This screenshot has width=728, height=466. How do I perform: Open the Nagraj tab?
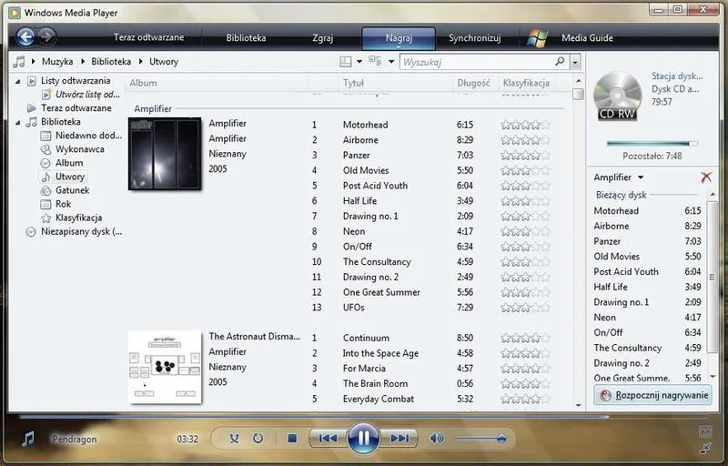399,38
